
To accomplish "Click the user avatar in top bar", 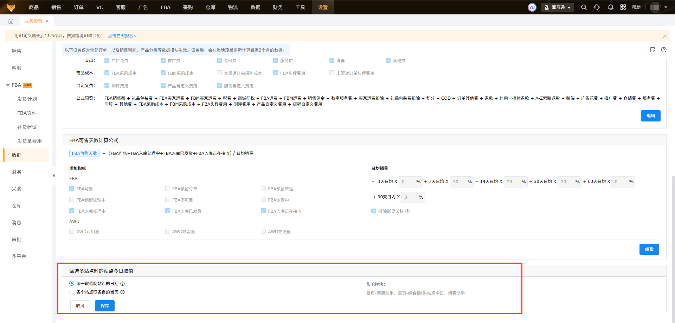I will 655,7.
